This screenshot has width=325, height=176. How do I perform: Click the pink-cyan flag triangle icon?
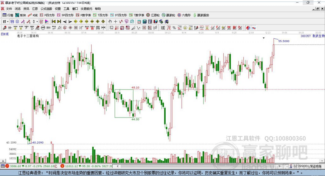(x=47, y=22)
